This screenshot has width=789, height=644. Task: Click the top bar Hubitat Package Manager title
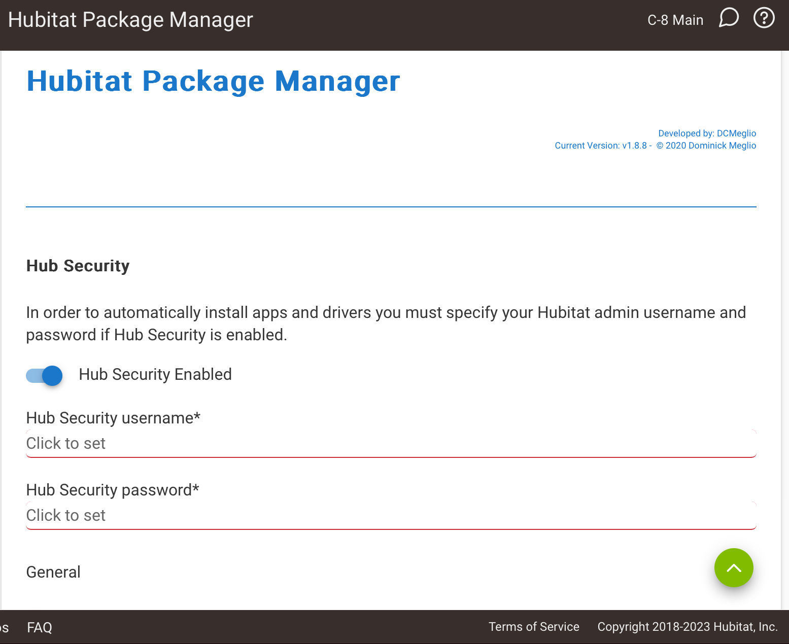click(130, 20)
